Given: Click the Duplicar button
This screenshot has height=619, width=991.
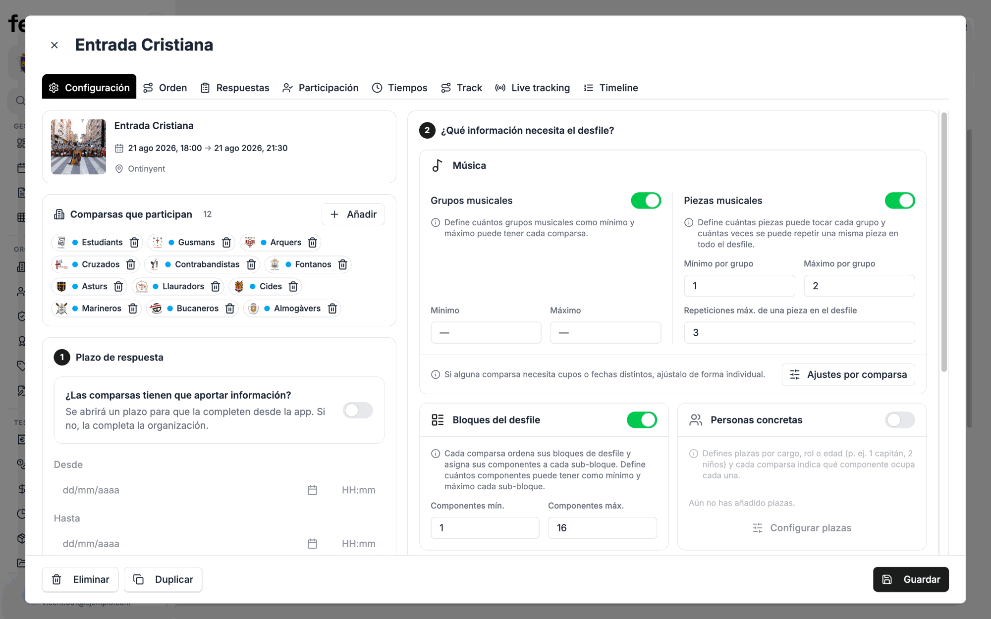Looking at the screenshot, I should [x=163, y=579].
